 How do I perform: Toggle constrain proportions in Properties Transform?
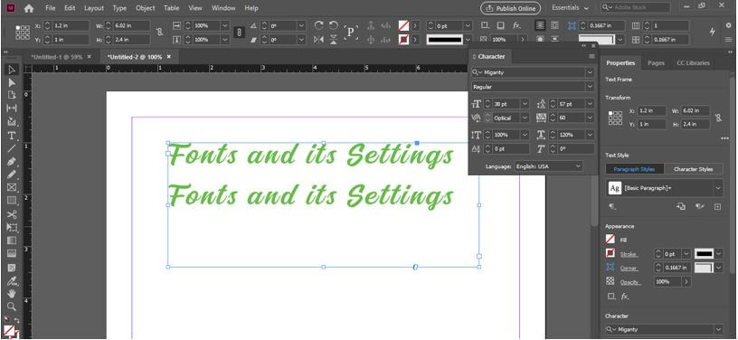click(718, 118)
